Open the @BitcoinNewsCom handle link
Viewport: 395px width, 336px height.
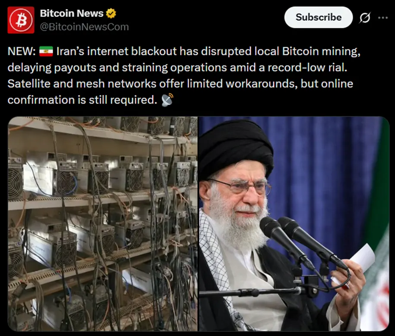(84, 27)
